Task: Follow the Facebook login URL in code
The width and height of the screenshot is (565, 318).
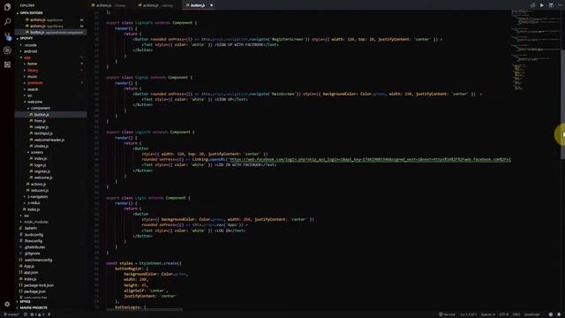Action: (370, 159)
